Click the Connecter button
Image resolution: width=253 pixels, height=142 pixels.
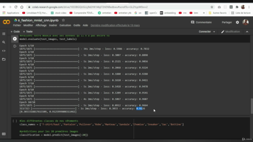point(205,32)
